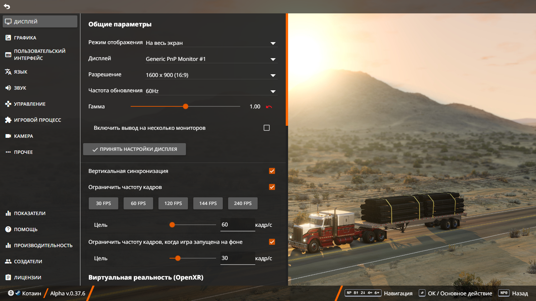Click the NP arrows navigation key hint icon

[x=363, y=293]
